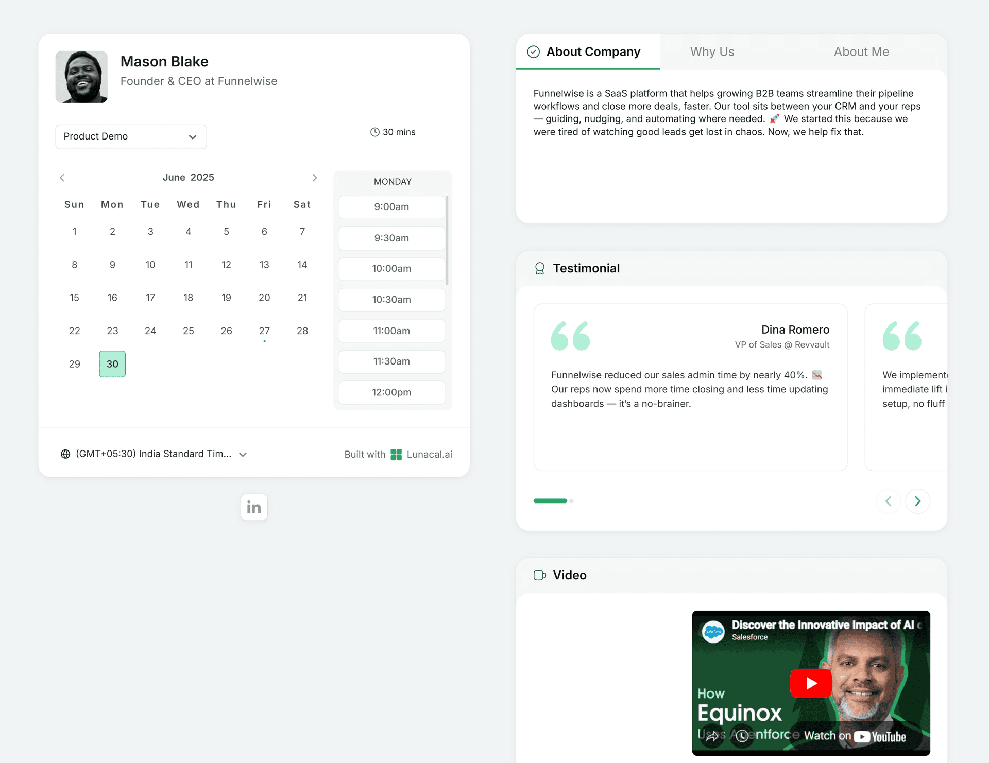Expand the India Standard Time timezone selector
Screen dimensions: 989x763
[154, 454]
